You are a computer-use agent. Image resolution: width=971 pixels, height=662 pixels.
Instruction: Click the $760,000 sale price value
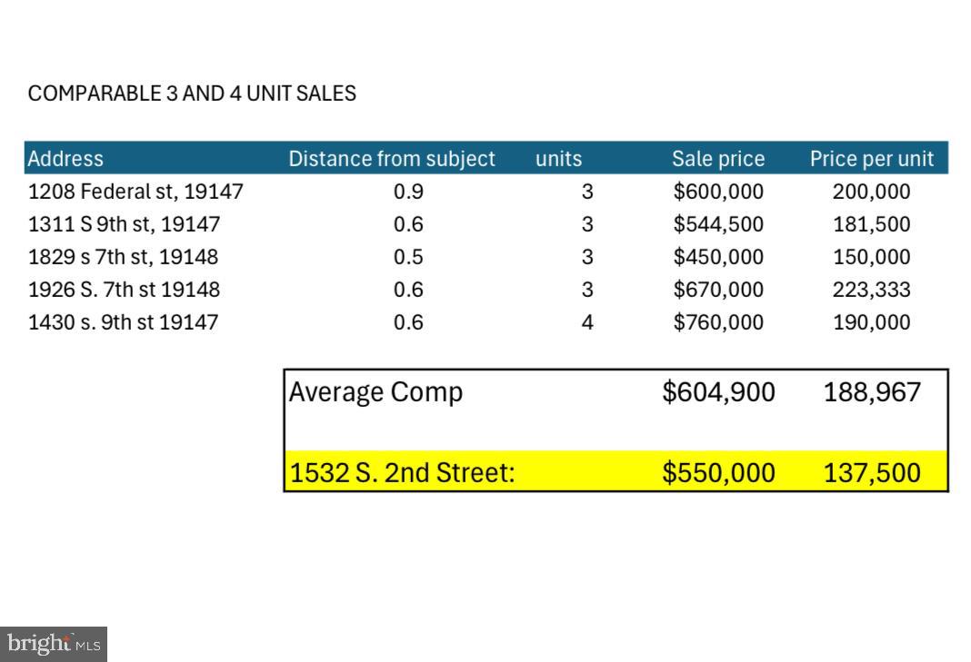(x=718, y=322)
